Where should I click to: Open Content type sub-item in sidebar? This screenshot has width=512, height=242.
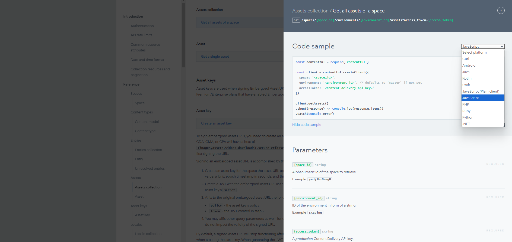(x=145, y=131)
